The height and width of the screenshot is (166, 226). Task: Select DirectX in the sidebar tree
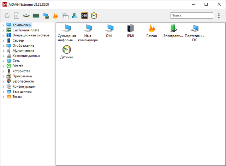point(18,66)
